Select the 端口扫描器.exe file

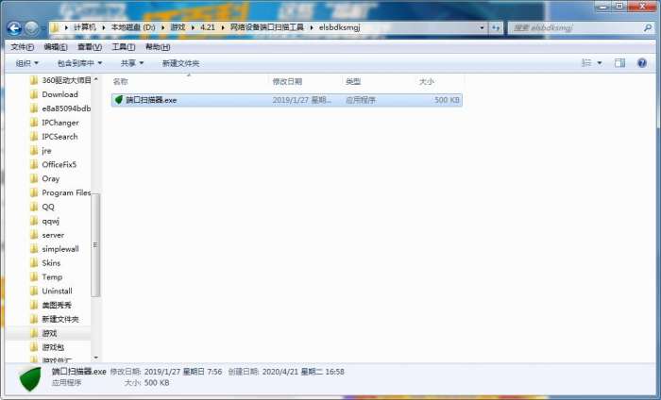[x=287, y=100]
